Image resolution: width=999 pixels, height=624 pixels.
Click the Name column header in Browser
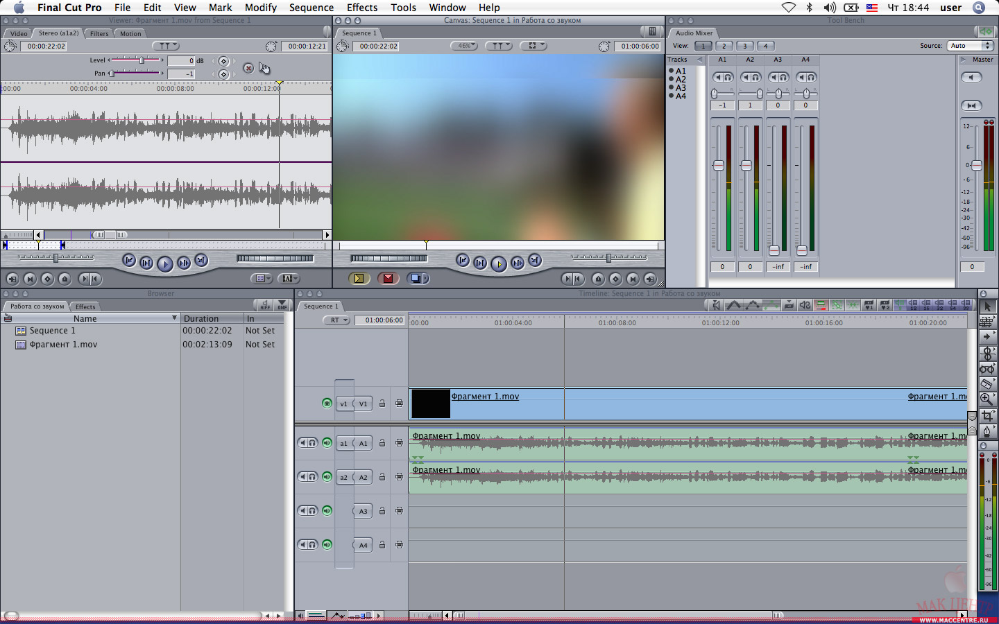tap(90, 318)
